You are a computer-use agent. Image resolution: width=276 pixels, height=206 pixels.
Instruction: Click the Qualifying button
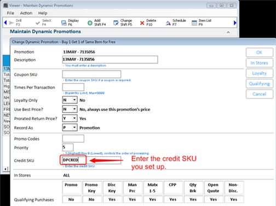[260, 84]
